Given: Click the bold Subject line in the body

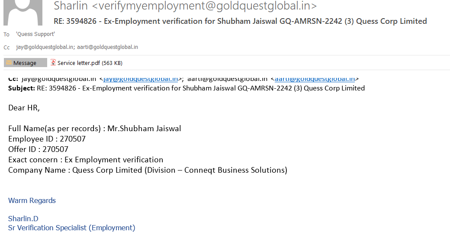Looking at the screenshot, I should pos(186,88).
